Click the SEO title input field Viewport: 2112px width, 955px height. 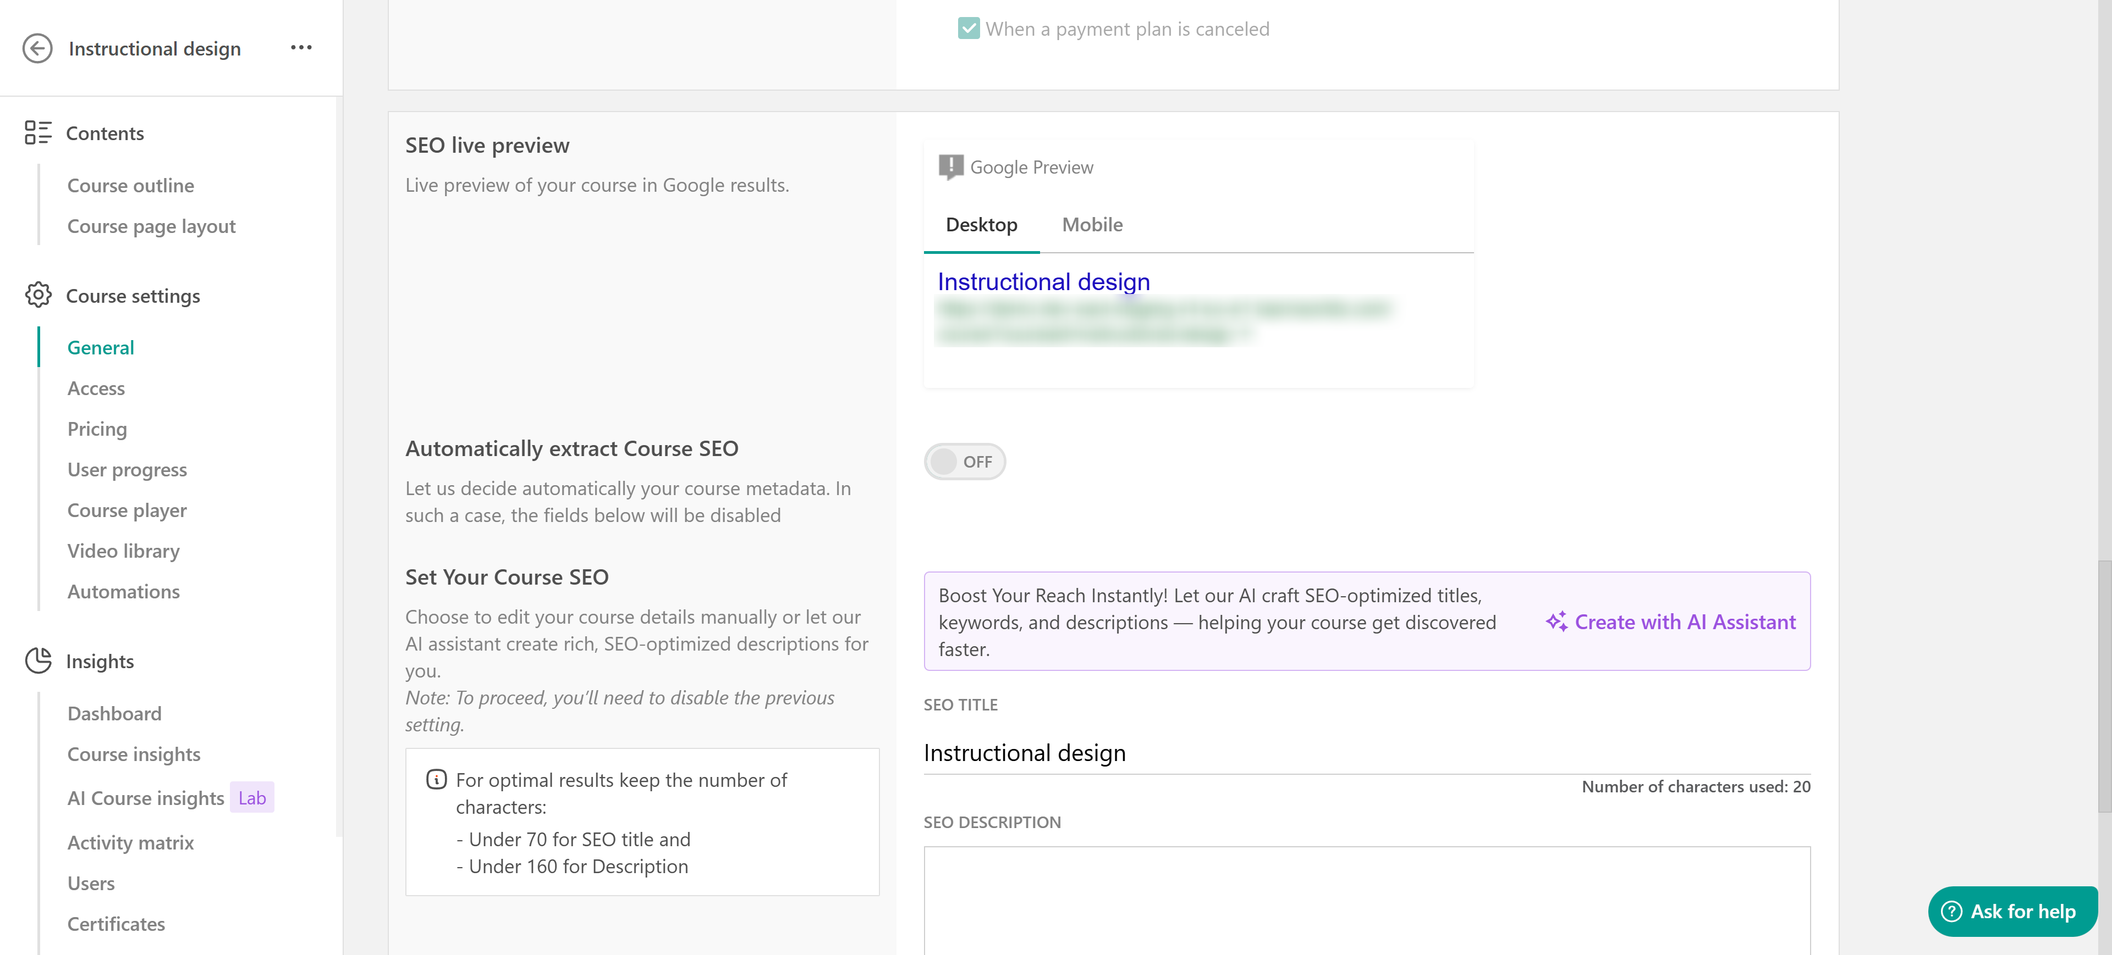click(1366, 752)
